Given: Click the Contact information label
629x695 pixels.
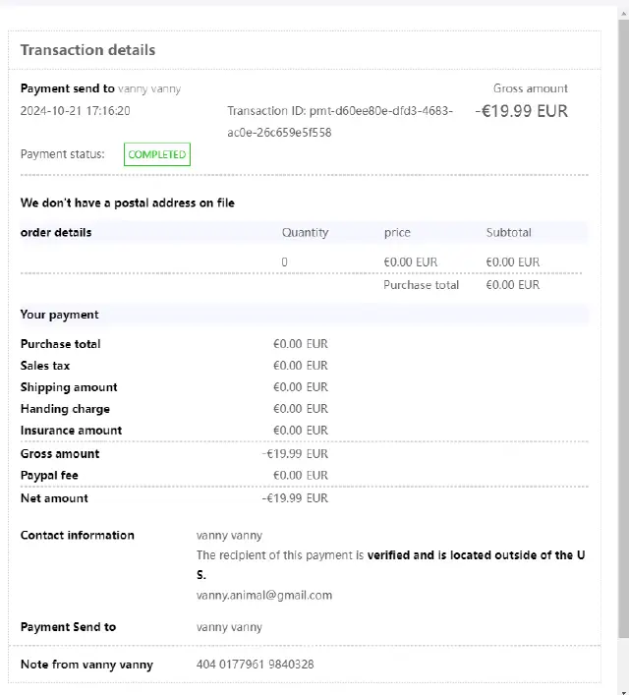Looking at the screenshot, I should click(x=78, y=536).
